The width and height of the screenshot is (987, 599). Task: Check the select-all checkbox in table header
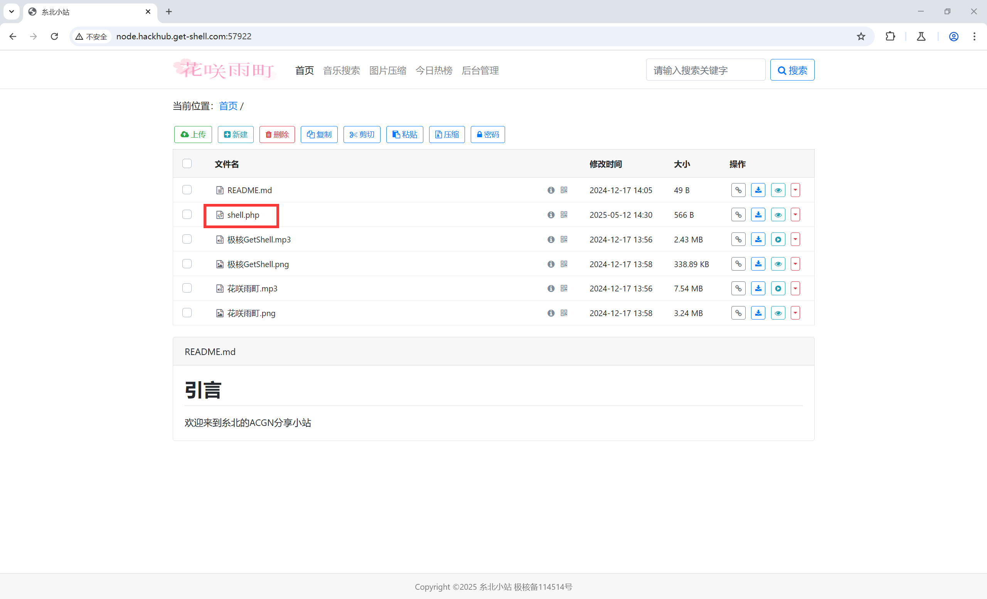[x=187, y=163]
